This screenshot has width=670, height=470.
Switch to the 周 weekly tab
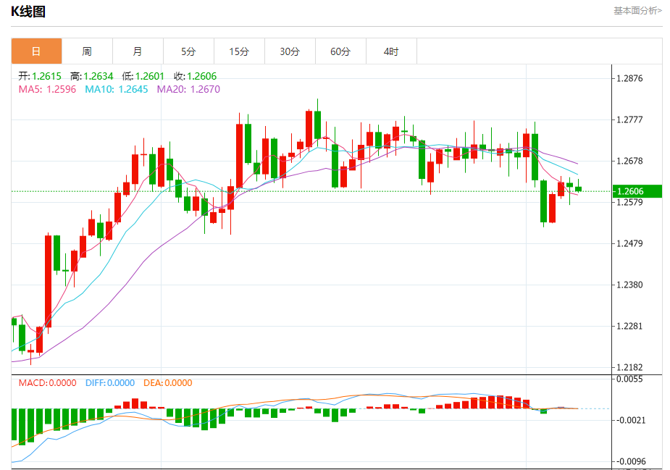[x=87, y=51]
